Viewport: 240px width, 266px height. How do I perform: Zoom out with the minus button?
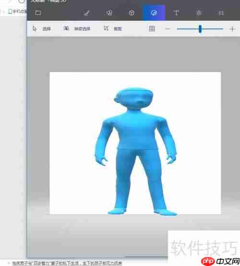pyautogui.click(x=168, y=29)
